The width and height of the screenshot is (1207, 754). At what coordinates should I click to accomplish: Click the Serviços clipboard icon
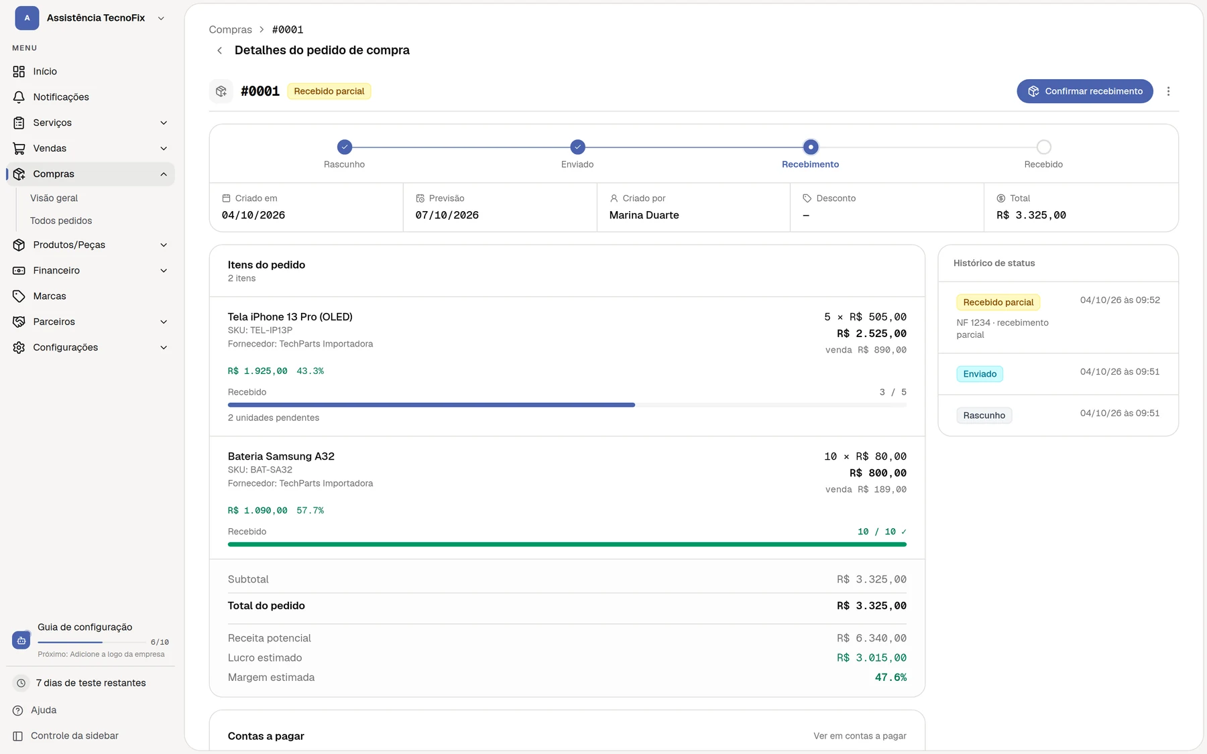coord(19,123)
